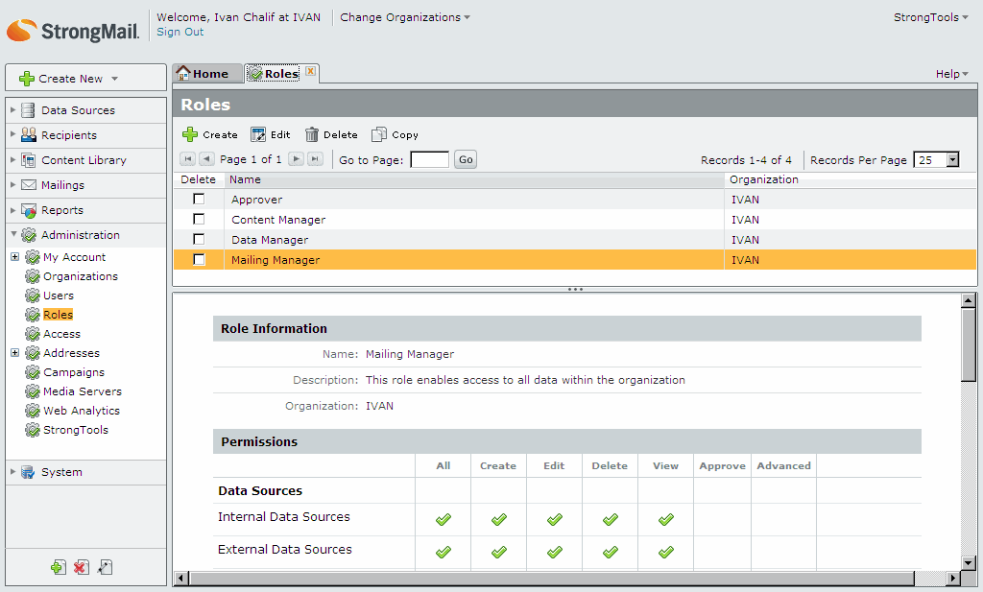Click the Mailings envelope icon
The height and width of the screenshot is (592, 983).
(x=28, y=185)
